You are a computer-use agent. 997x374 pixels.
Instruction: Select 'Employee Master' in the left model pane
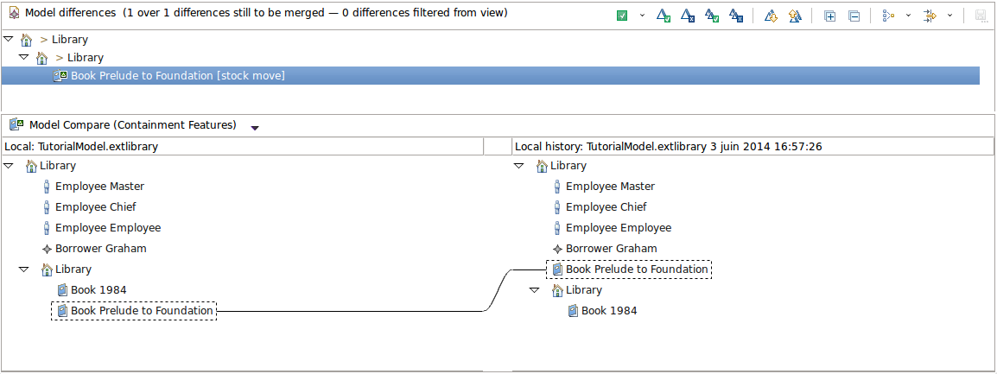[x=99, y=187]
